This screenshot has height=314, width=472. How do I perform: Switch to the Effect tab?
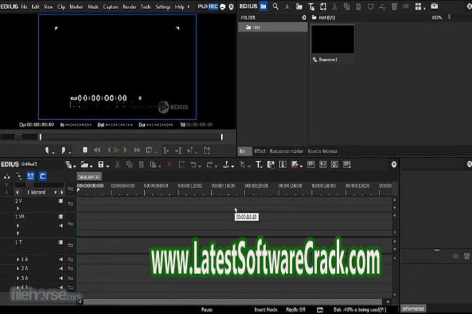coord(260,151)
